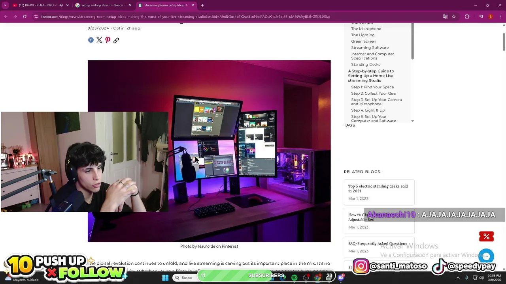
Task: Open volume control in system tray
Action: 482,278
